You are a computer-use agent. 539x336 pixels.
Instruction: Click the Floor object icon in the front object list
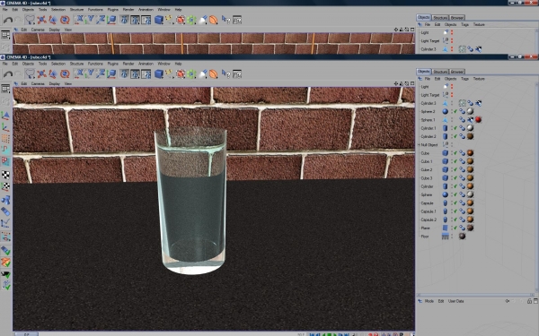click(x=446, y=237)
